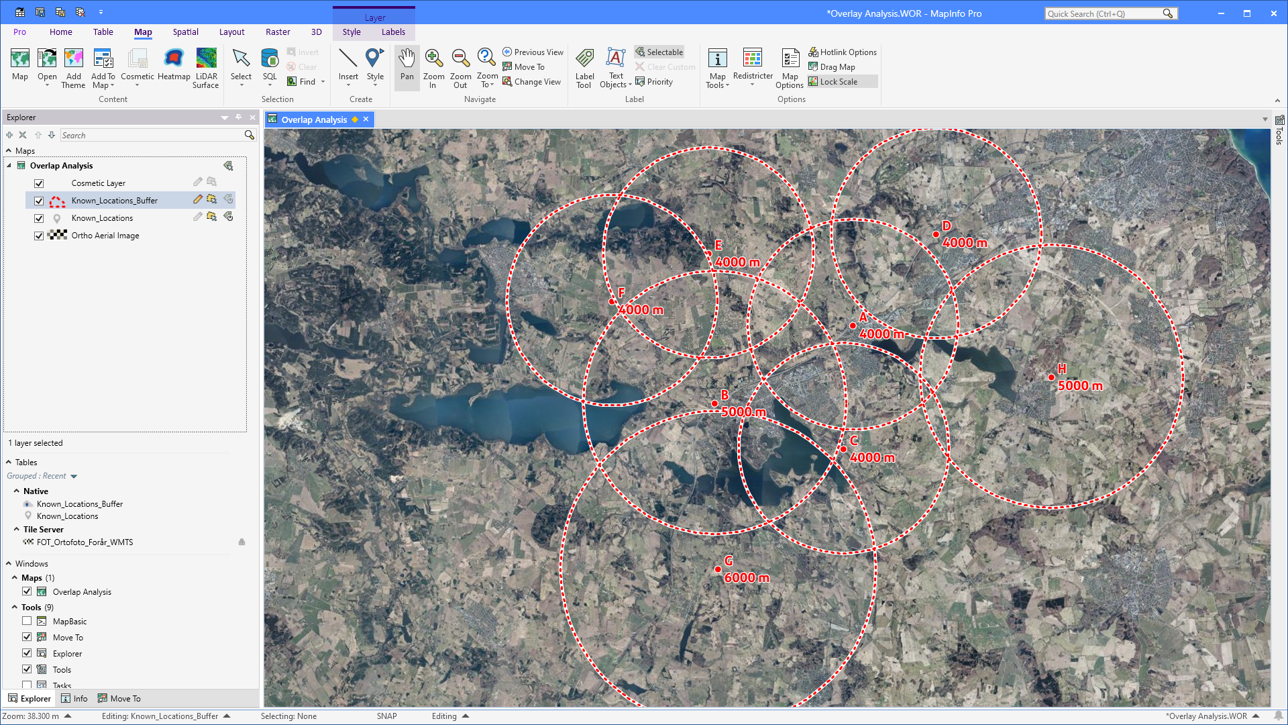Toggle visibility of Known_Locations_Buffer layer
Image resolution: width=1288 pixels, height=725 pixels.
click(x=39, y=201)
